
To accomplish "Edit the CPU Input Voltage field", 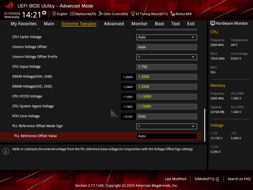I will click(x=167, y=67).
